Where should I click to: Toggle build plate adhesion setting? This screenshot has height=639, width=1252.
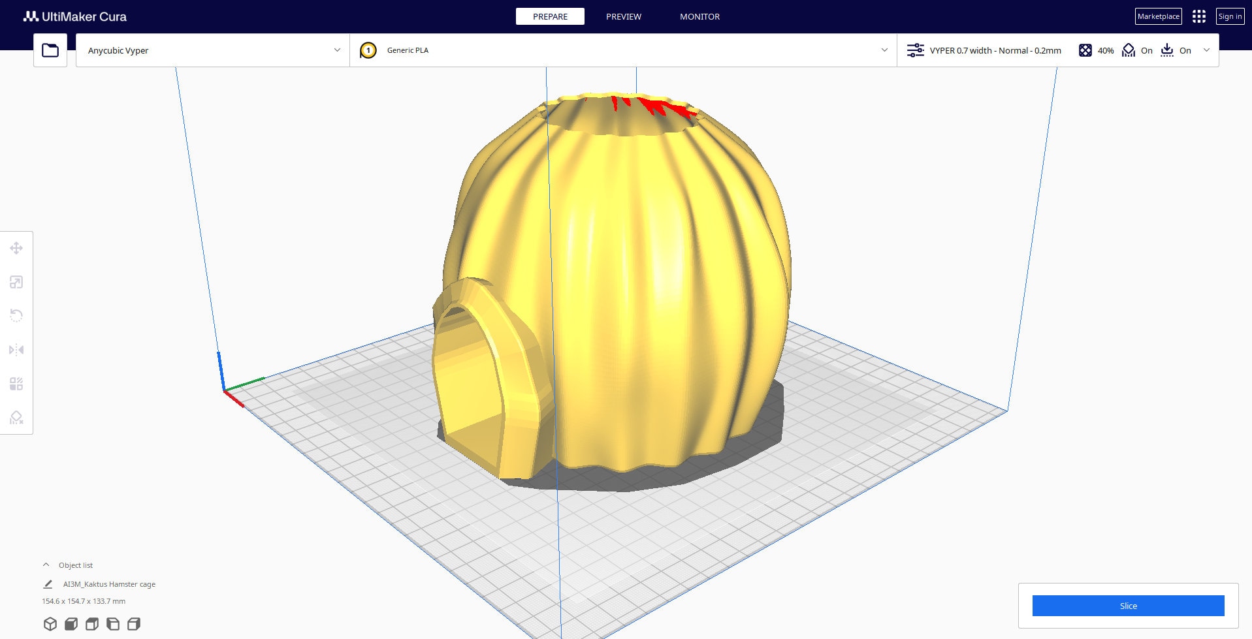coord(1167,50)
